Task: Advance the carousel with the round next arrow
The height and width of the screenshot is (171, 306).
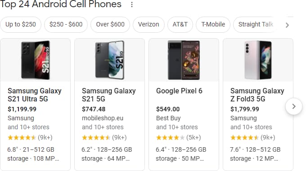Action: click(294, 106)
